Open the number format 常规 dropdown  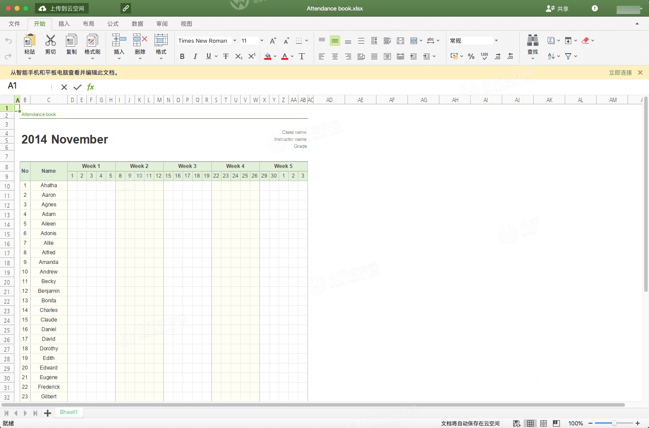496,41
